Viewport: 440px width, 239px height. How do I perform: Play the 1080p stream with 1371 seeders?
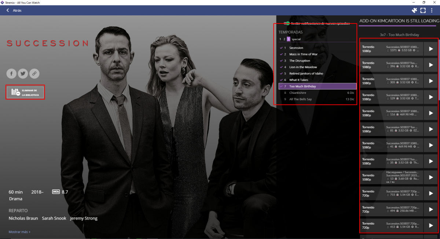(431, 49)
